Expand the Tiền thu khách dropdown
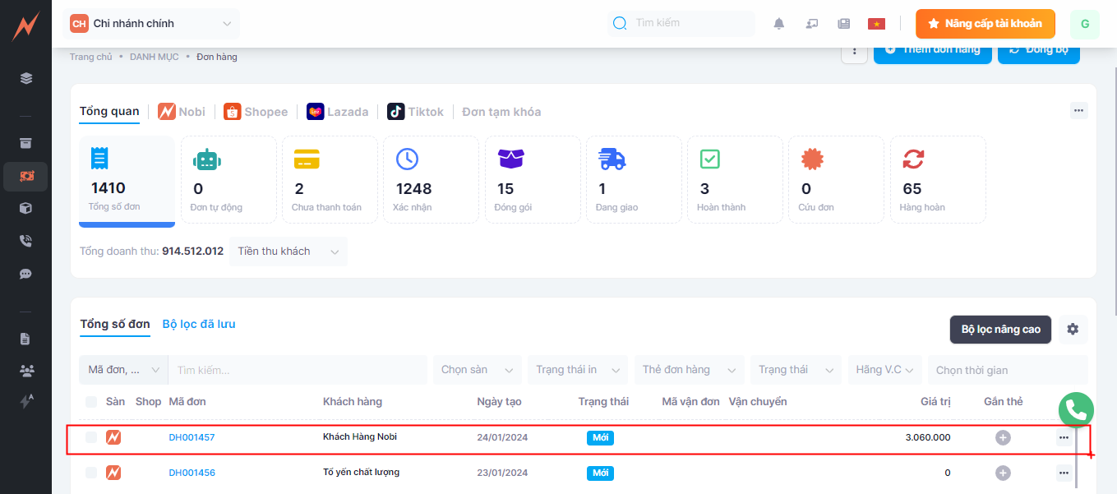The width and height of the screenshot is (1117, 494). [x=288, y=252]
